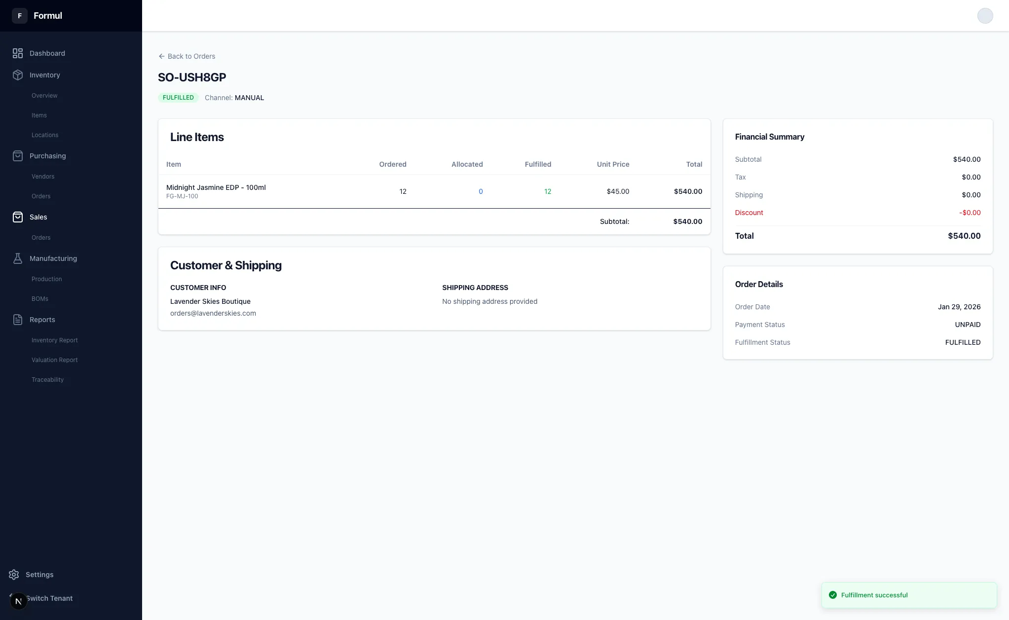
Task: Click the green success checkmark icon
Action: coord(833,595)
